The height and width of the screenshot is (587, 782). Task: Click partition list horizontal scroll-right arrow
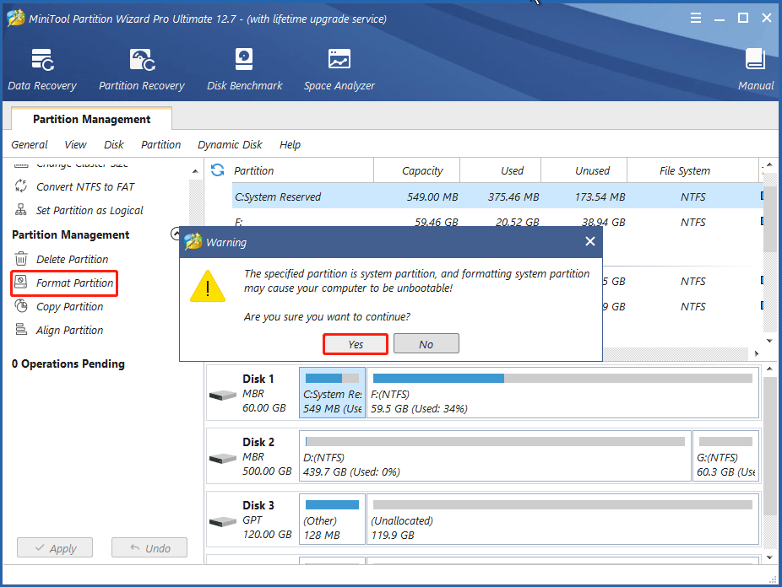(x=757, y=353)
